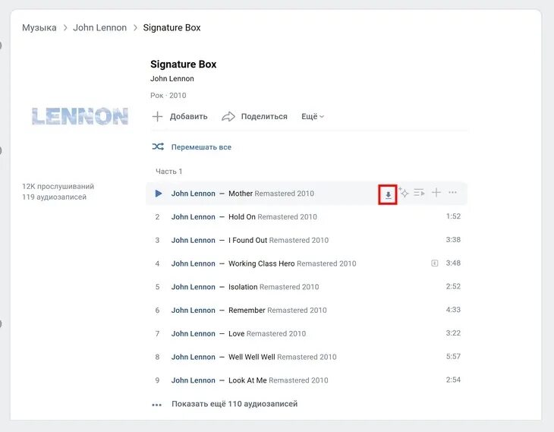Click 119 аудиозаписей text

(x=54, y=197)
